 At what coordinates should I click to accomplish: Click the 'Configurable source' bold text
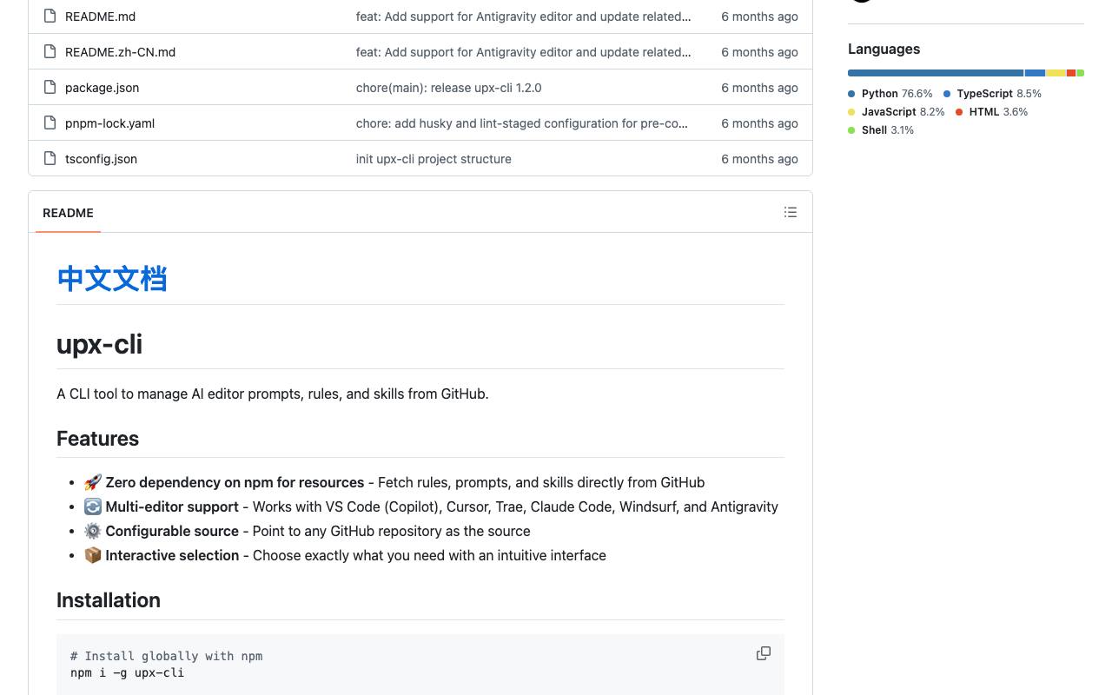tap(172, 531)
